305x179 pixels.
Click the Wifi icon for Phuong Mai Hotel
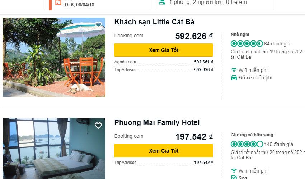click(x=234, y=171)
